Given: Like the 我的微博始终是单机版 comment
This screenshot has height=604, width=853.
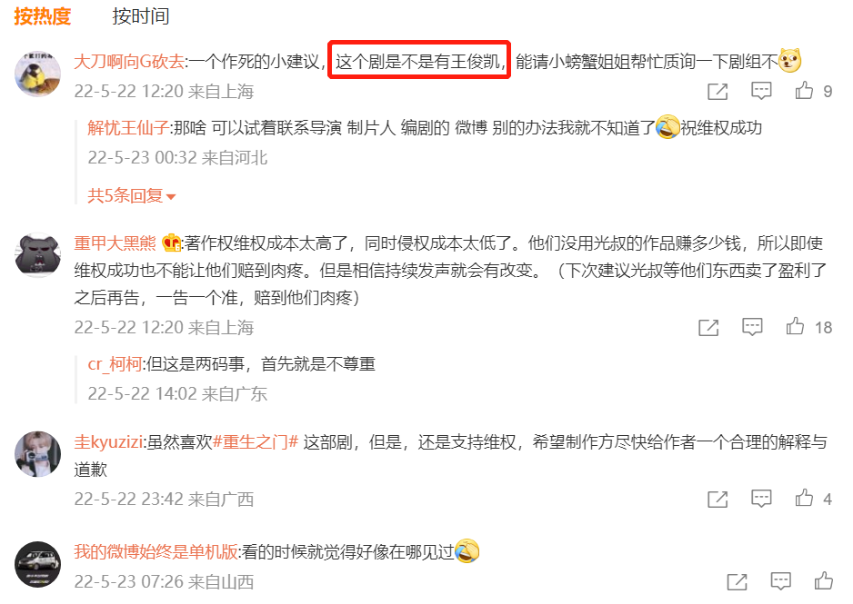Looking at the screenshot, I should tap(824, 581).
